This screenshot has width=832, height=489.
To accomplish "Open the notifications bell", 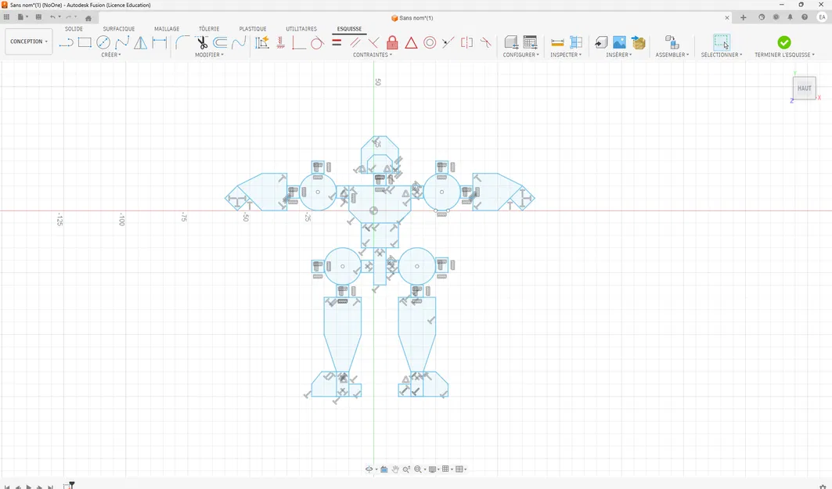I will coord(790,17).
